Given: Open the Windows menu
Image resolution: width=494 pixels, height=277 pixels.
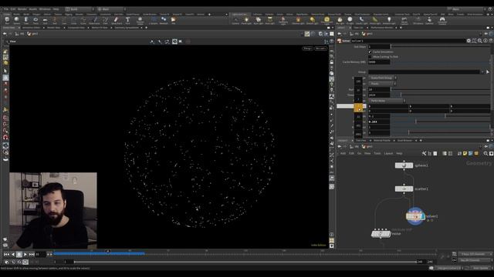Looking at the screenshot, I should [45, 9].
